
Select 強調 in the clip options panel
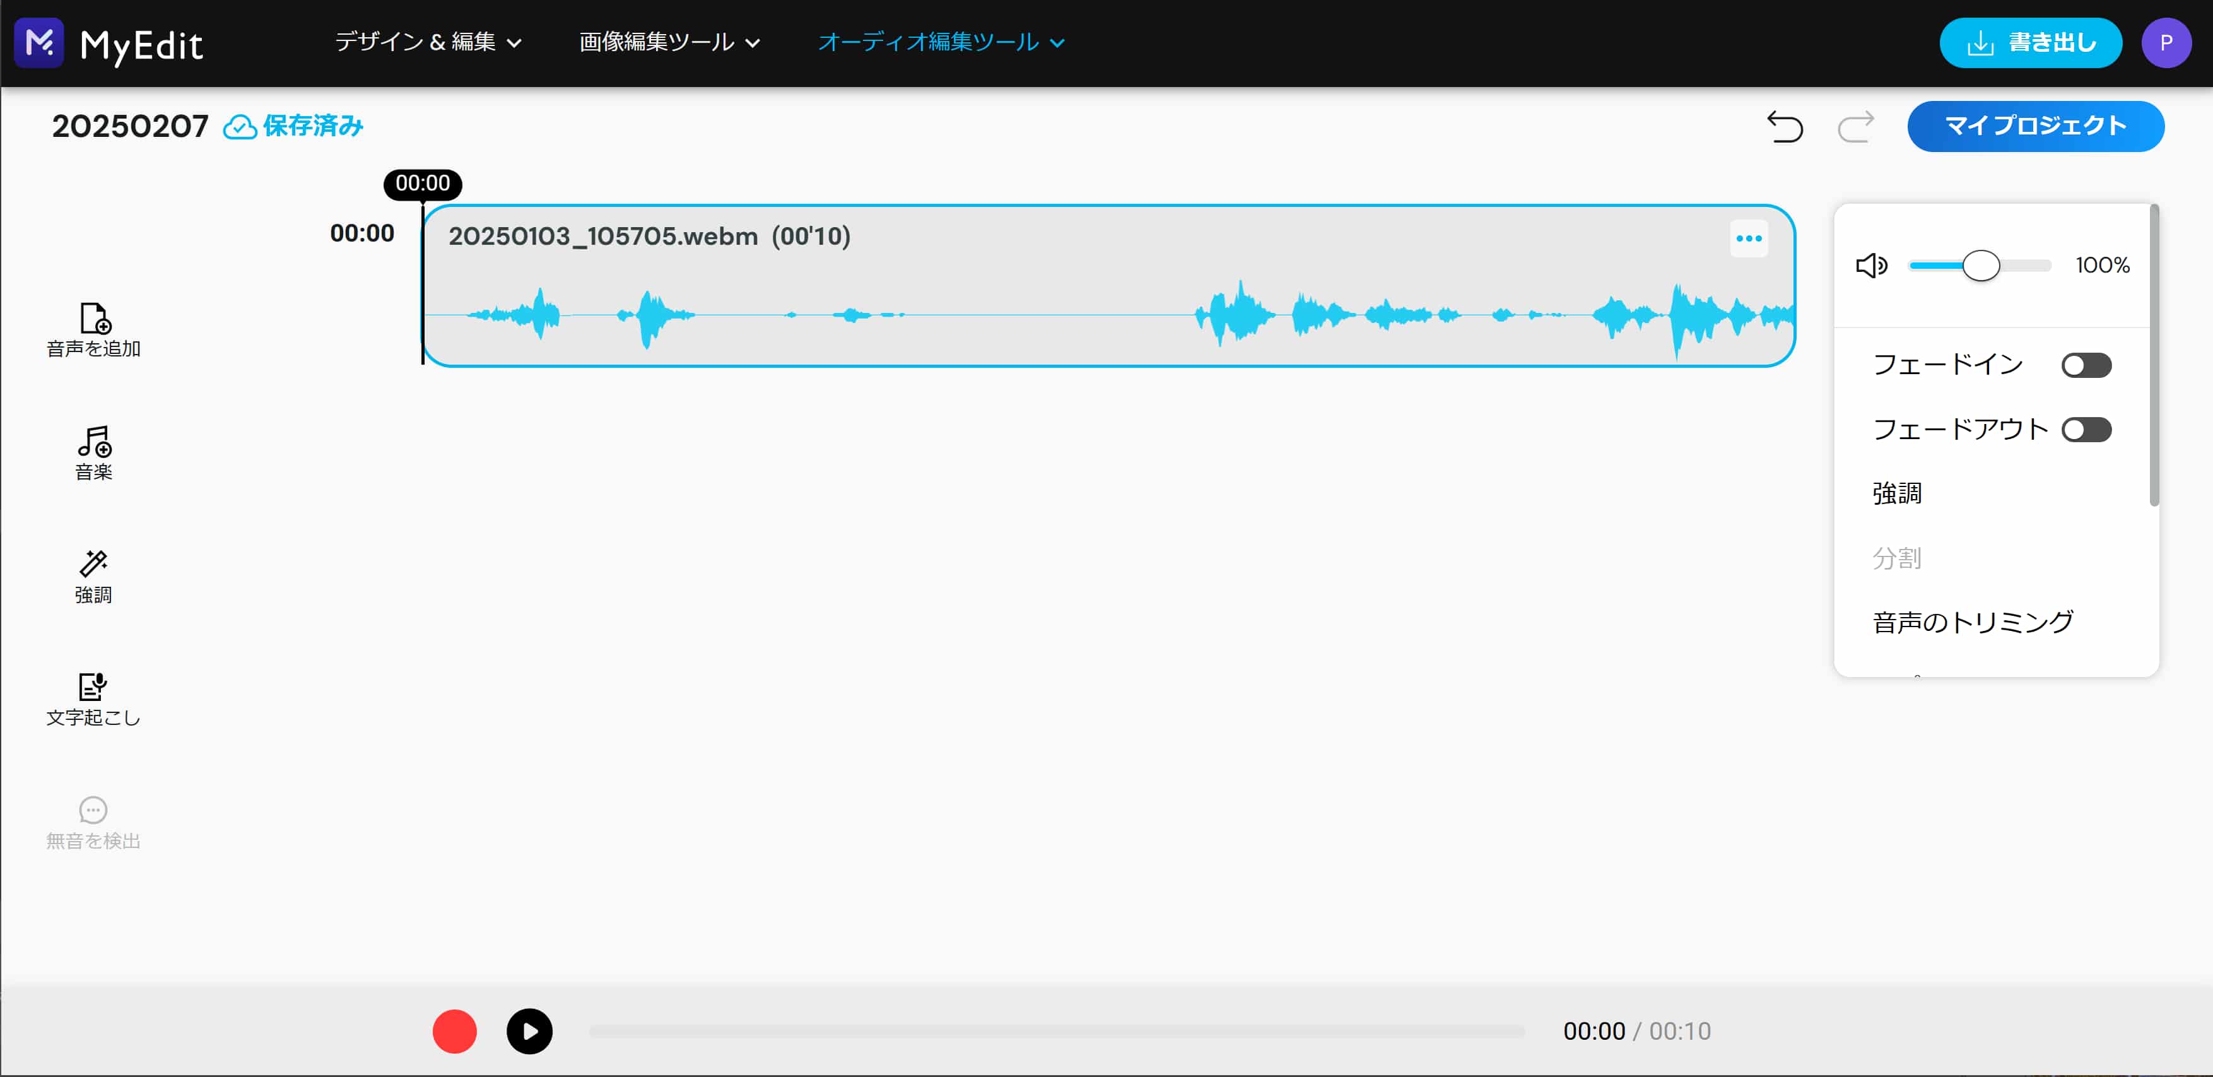[1897, 493]
